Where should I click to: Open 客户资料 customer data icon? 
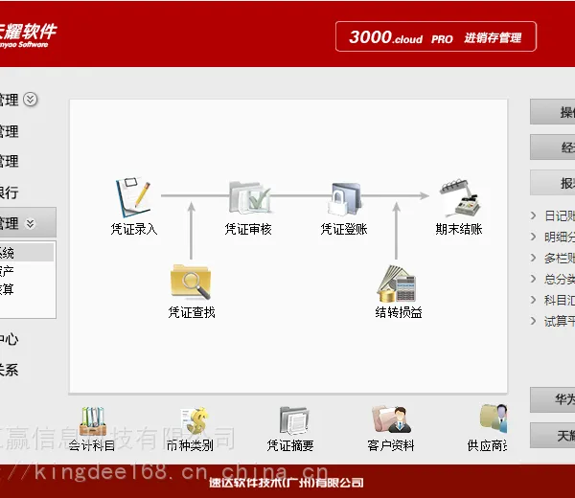[x=391, y=419]
